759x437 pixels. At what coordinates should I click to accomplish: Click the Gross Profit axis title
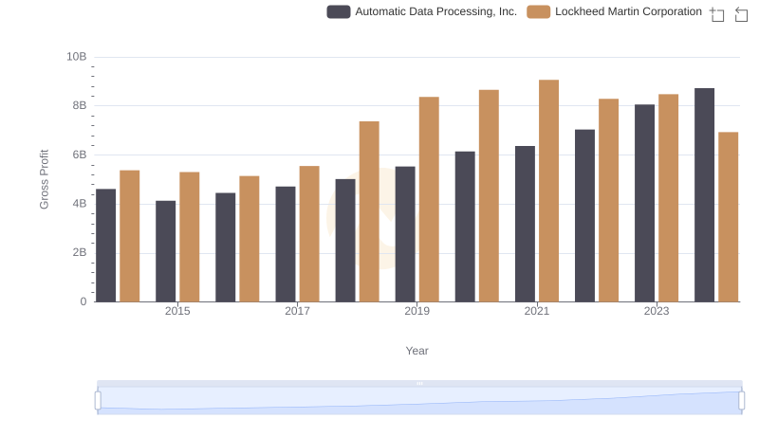[x=44, y=179]
